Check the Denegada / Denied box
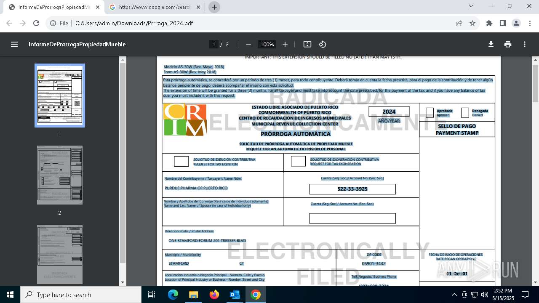539x303 pixels. click(465, 112)
